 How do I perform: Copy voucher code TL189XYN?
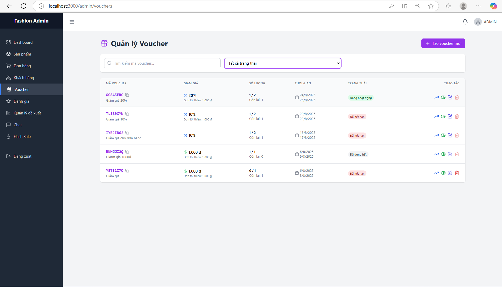pos(127,114)
